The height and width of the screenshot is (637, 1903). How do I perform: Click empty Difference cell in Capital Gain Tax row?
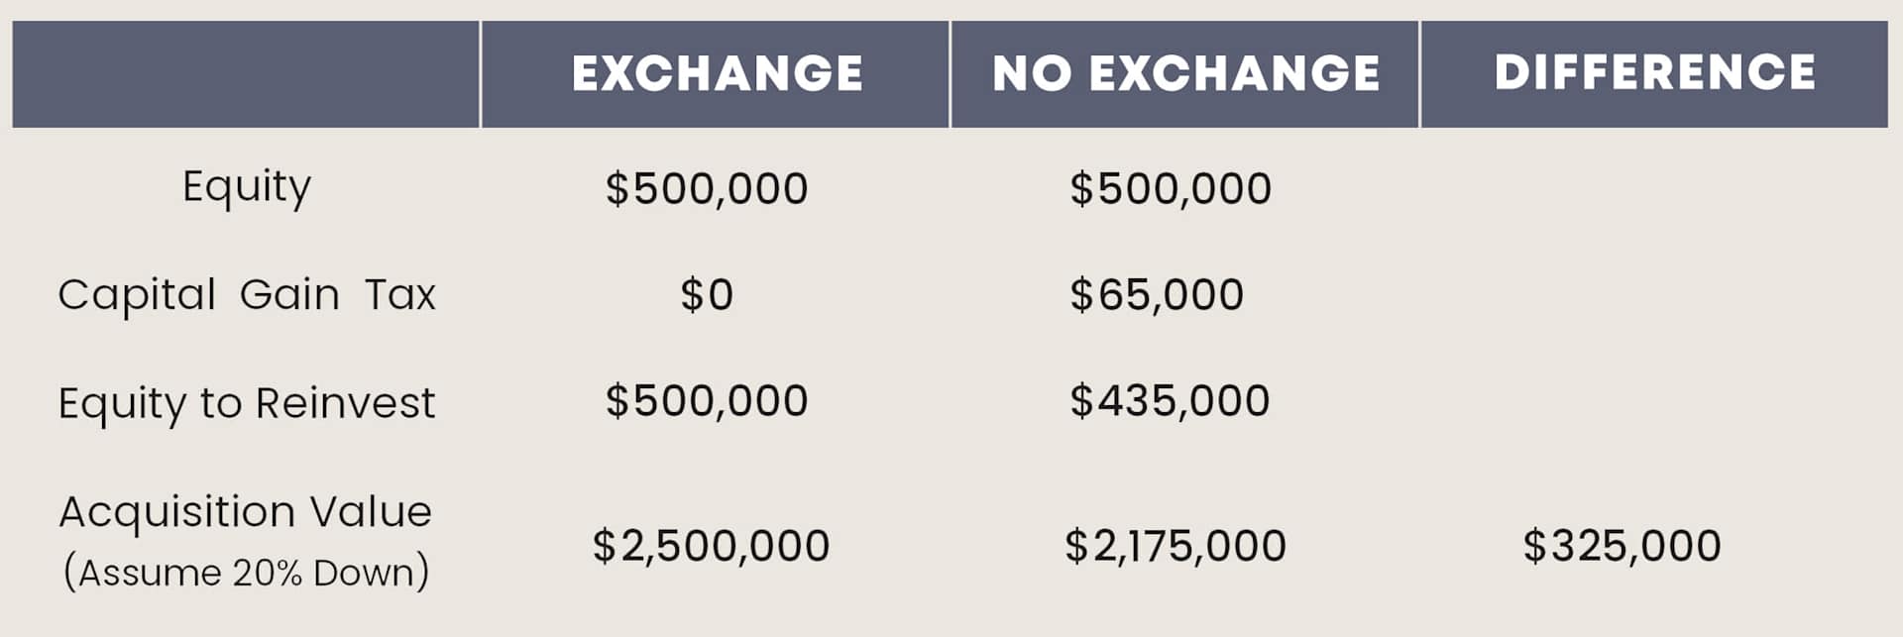(1654, 295)
